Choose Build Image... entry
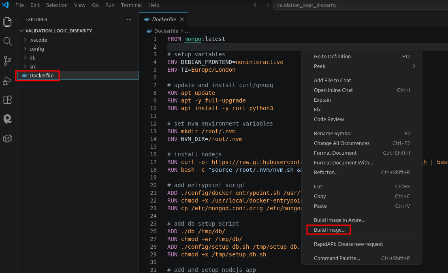 (x=362, y=230)
